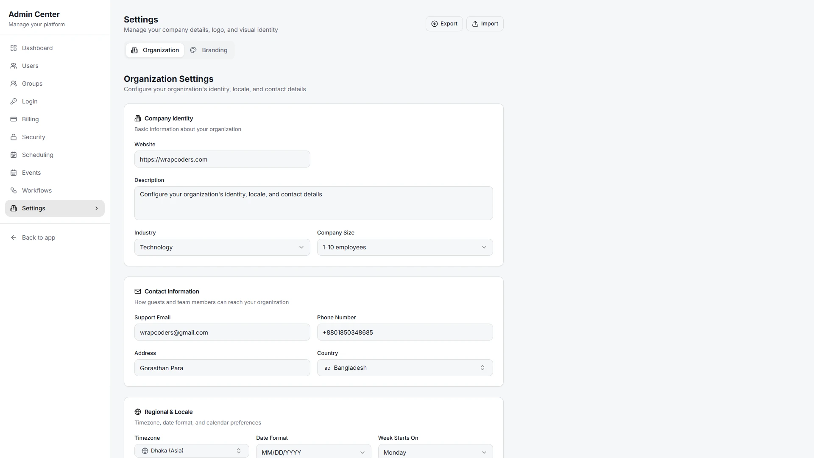Open Security in the sidebar

coord(55,137)
